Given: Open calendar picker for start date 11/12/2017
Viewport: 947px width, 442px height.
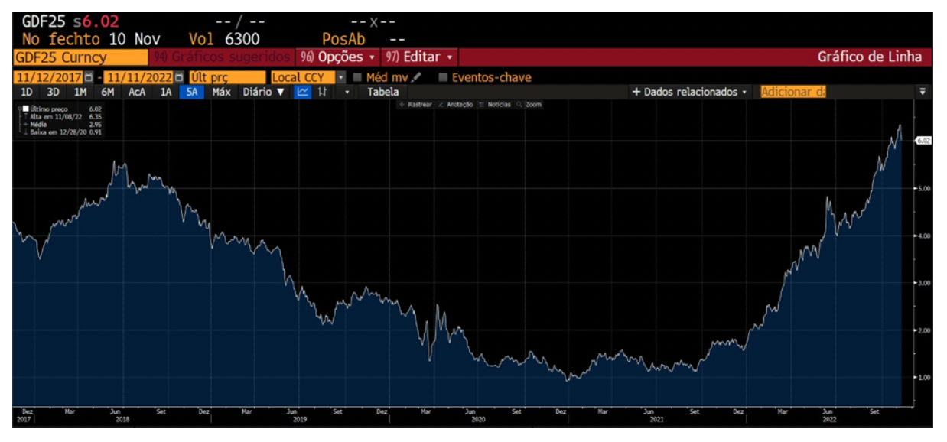Looking at the screenshot, I should (89, 77).
